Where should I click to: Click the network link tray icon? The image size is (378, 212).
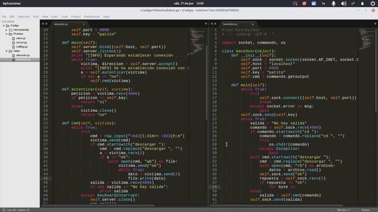[x=353, y=4]
